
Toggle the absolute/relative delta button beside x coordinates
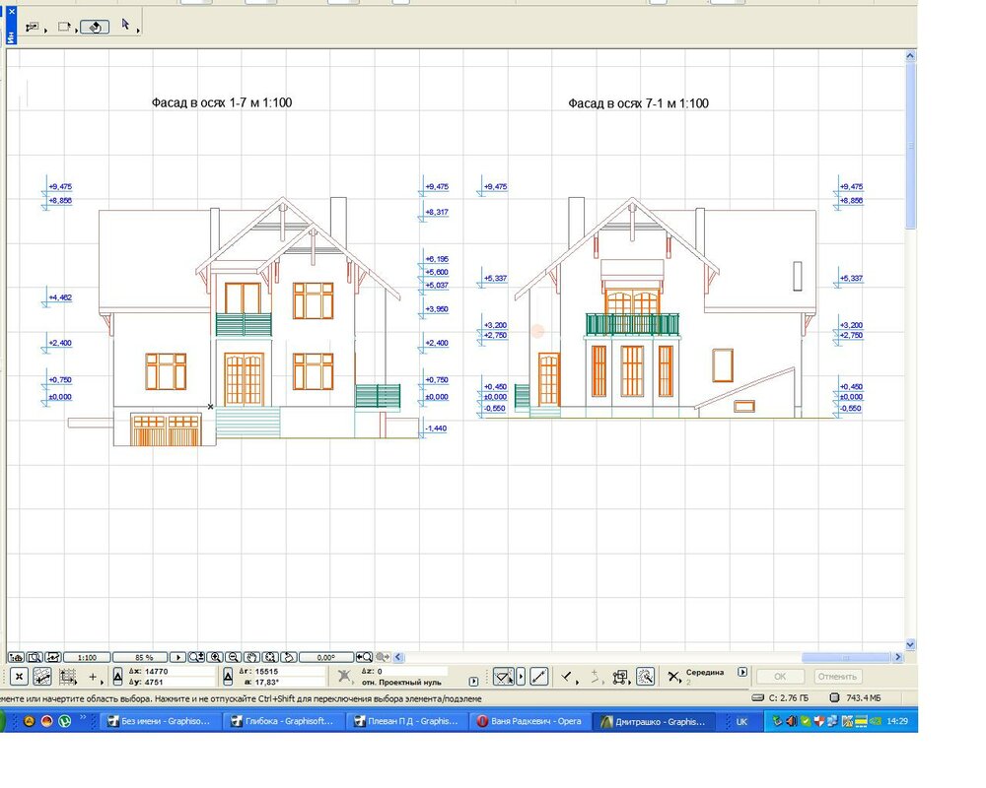pos(118,677)
